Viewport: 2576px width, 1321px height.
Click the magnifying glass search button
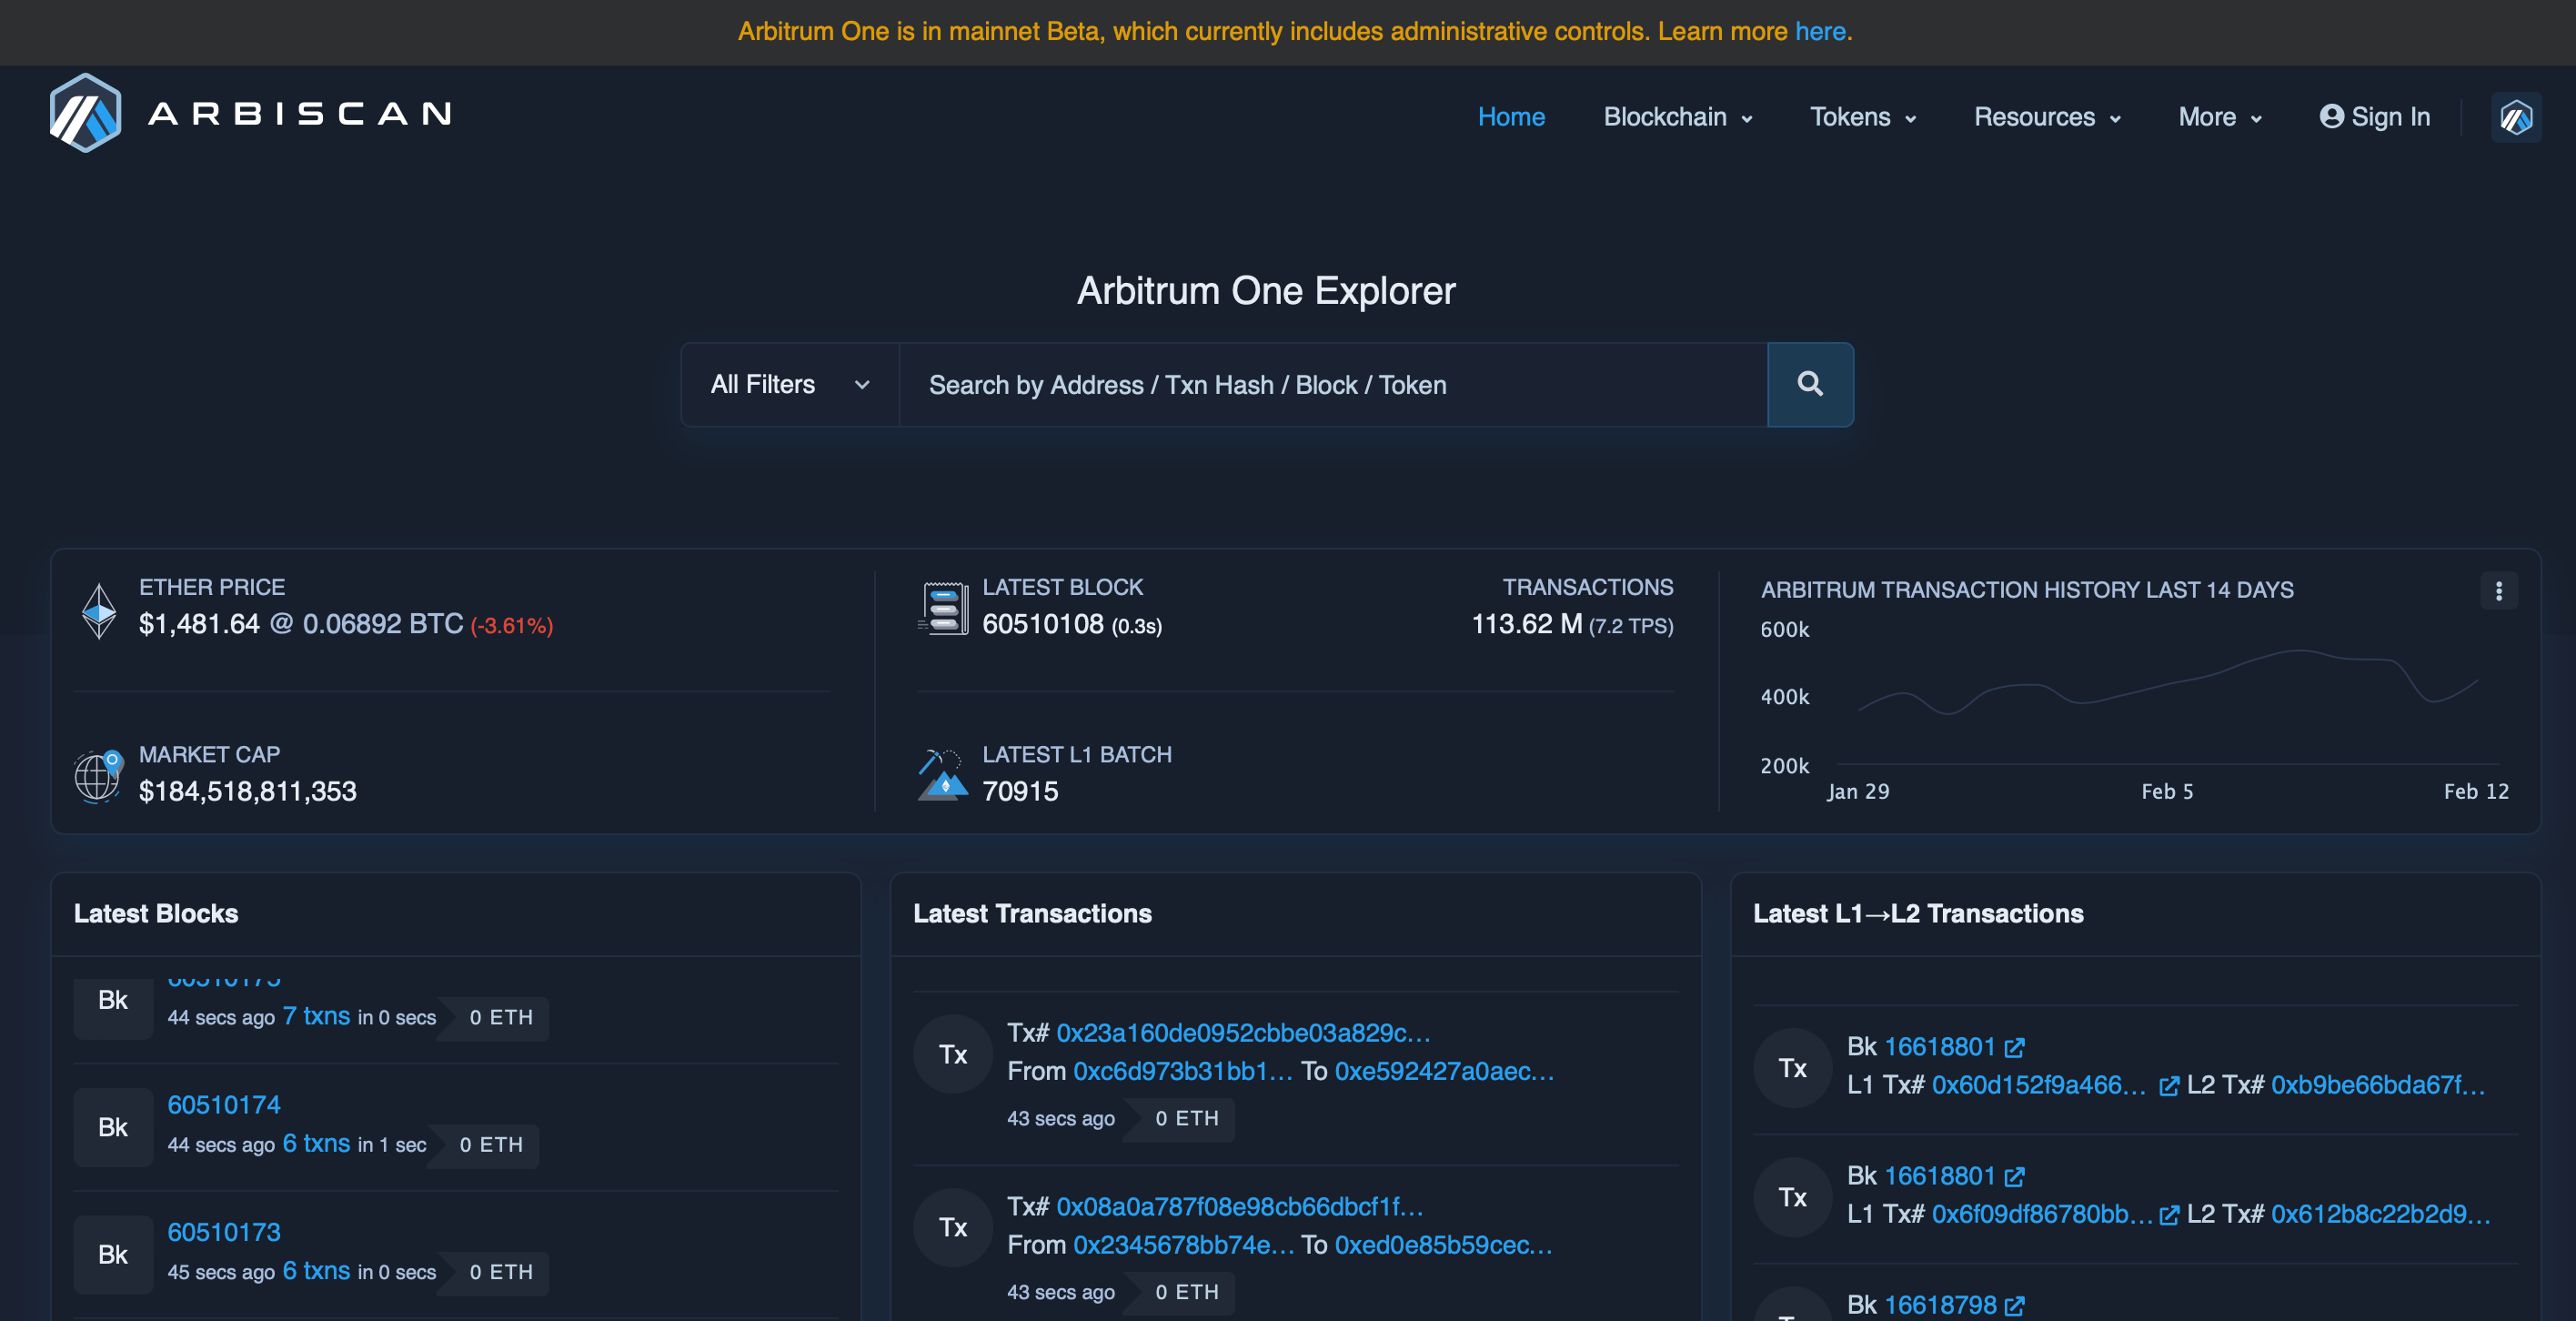(1809, 384)
